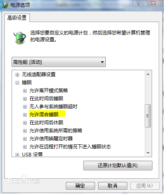
Task: Select the 在此时间后休眠 item
Action: (x=46, y=123)
